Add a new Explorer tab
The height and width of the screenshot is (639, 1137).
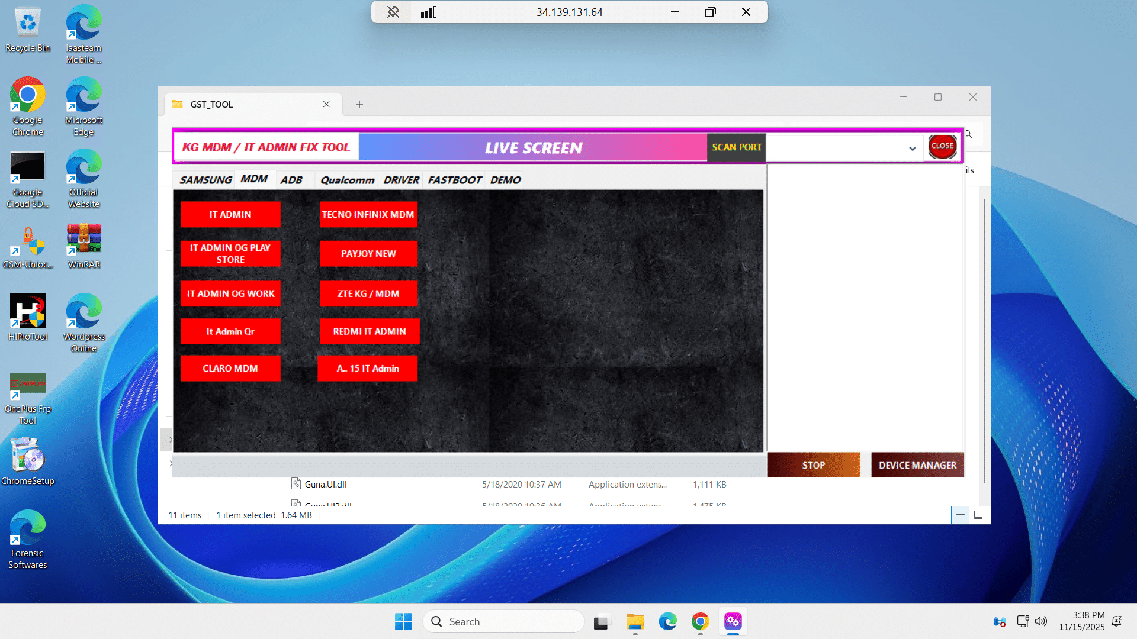[x=359, y=105]
